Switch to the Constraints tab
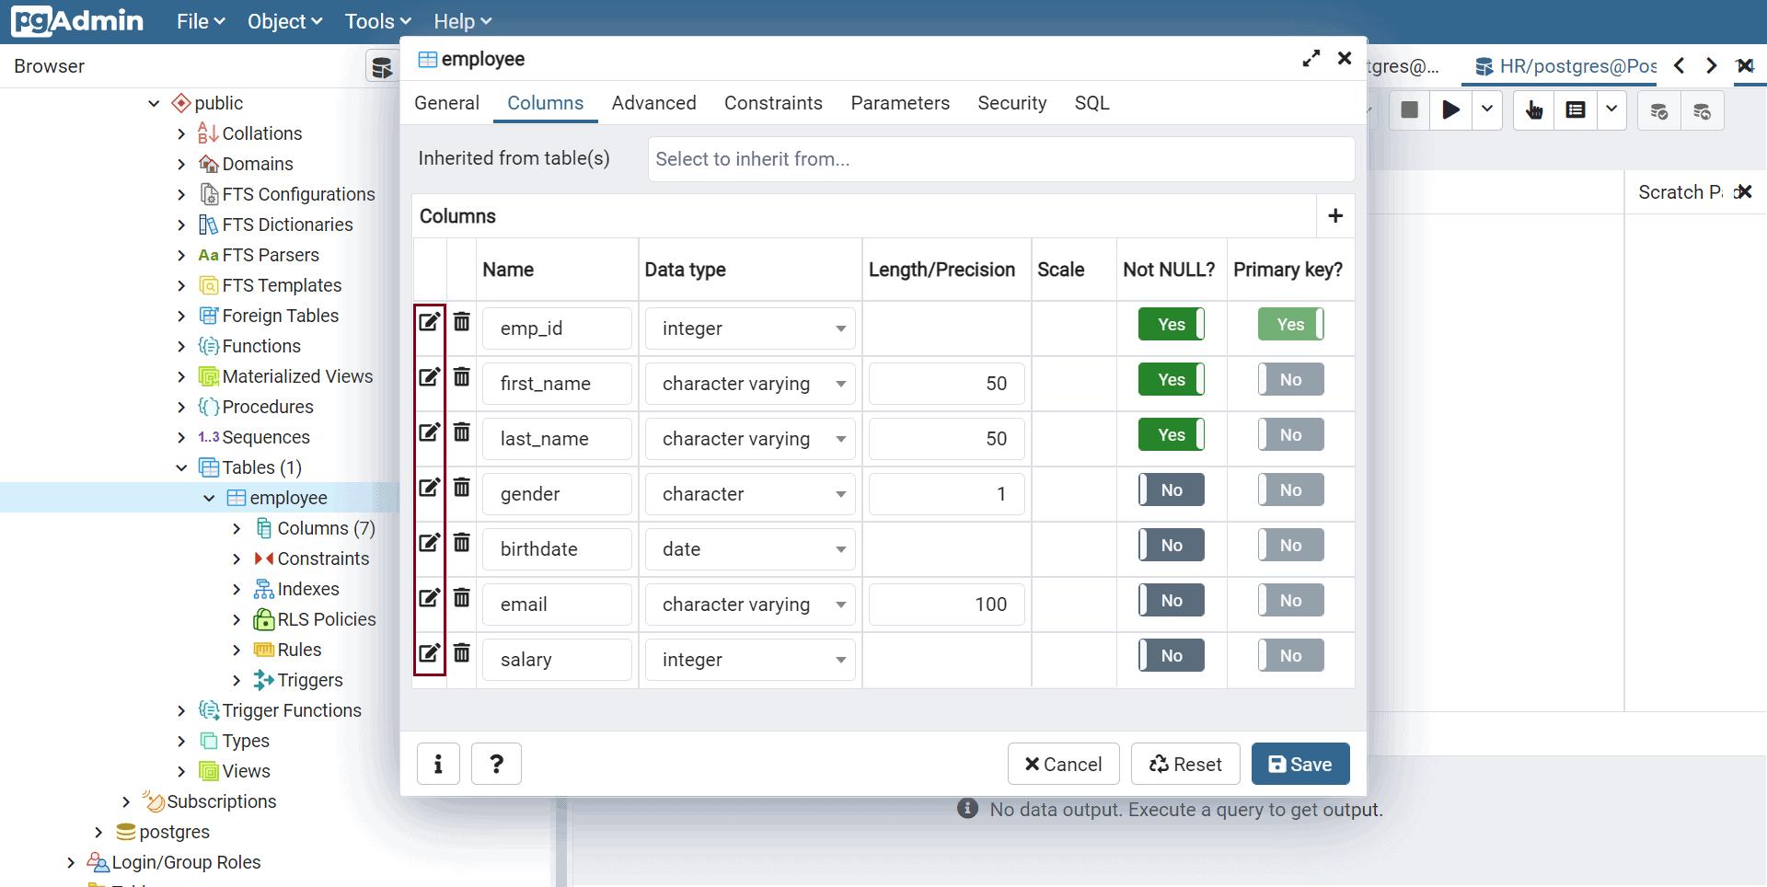This screenshot has width=1767, height=887. pyautogui.click(x=773, y=103)
